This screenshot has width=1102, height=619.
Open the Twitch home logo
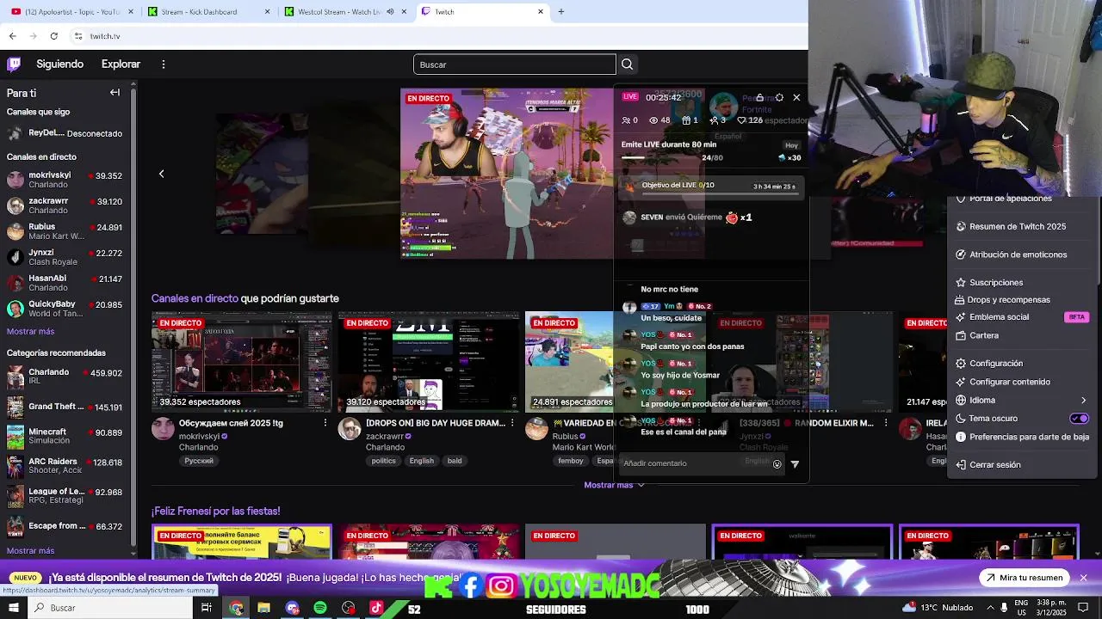14,64
